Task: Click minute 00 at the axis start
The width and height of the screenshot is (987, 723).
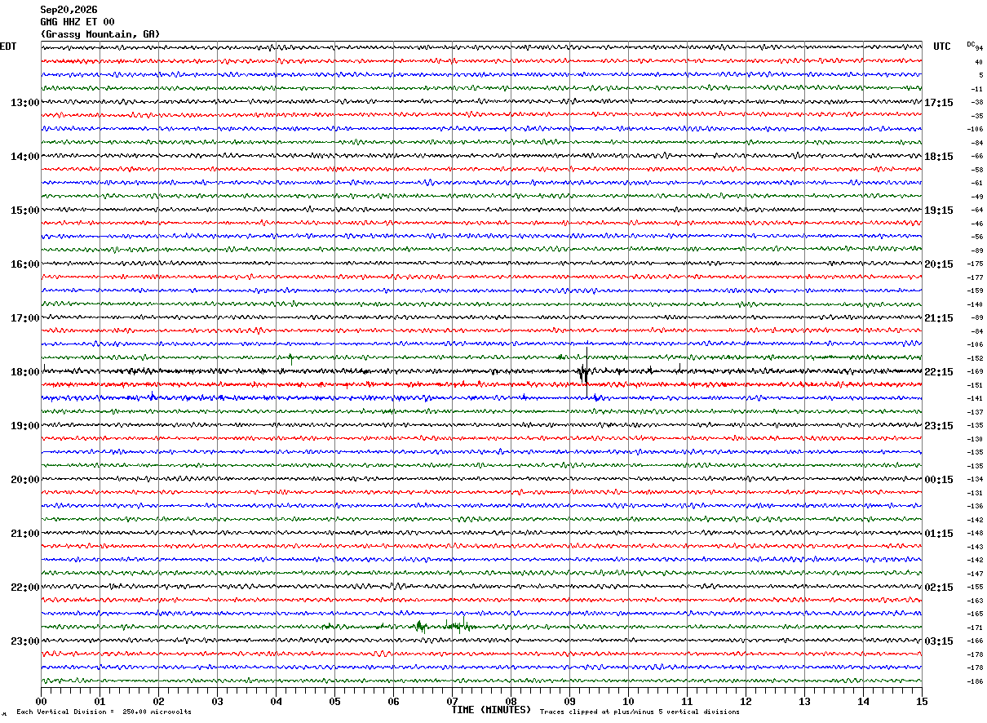Action: click(x=41, y=701)
